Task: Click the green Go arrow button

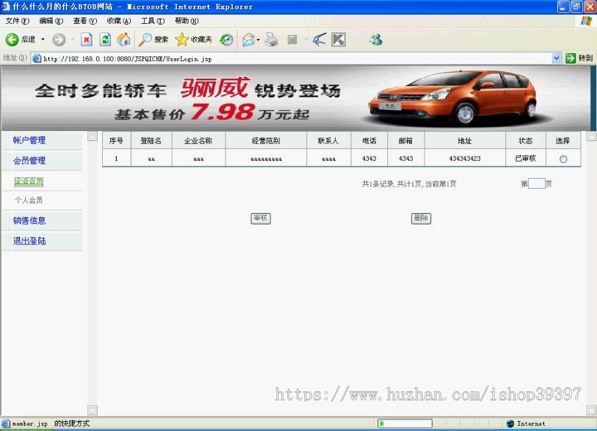Action: (x=570, y=58)
